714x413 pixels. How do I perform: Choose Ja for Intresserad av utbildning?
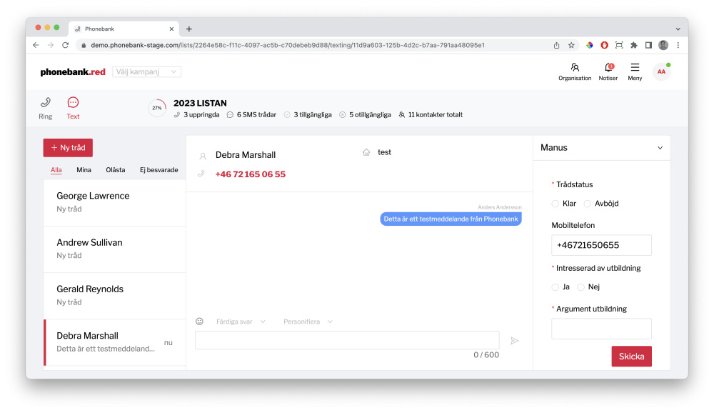555,287
